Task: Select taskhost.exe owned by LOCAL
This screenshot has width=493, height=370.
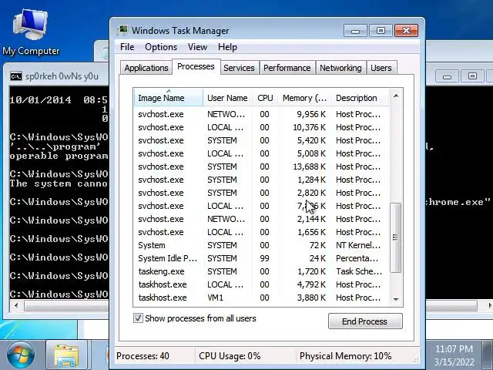Action: click(x=262, y=284)
